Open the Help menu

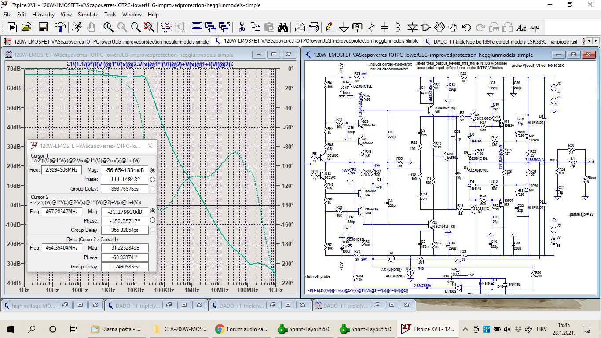(153, 15)
